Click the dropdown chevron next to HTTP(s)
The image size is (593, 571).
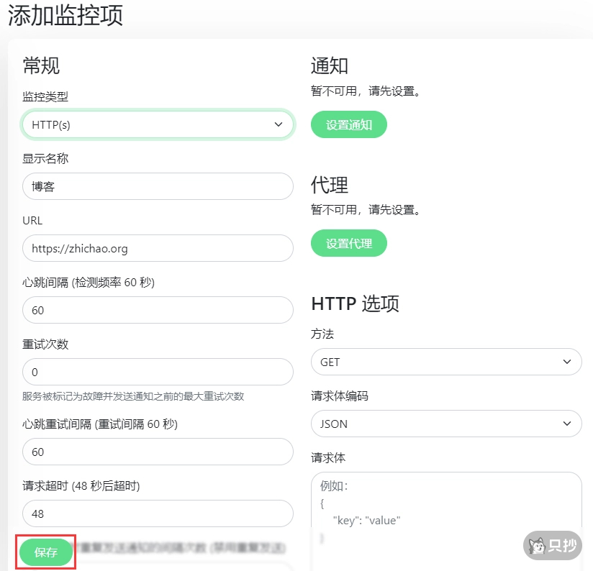(x=279, y=124)
